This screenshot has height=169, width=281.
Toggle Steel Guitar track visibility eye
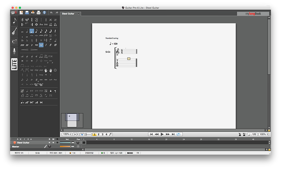[57, 143]
